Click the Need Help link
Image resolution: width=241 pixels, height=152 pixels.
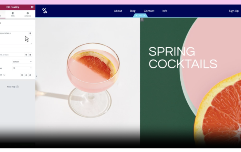tap(13, 87)
